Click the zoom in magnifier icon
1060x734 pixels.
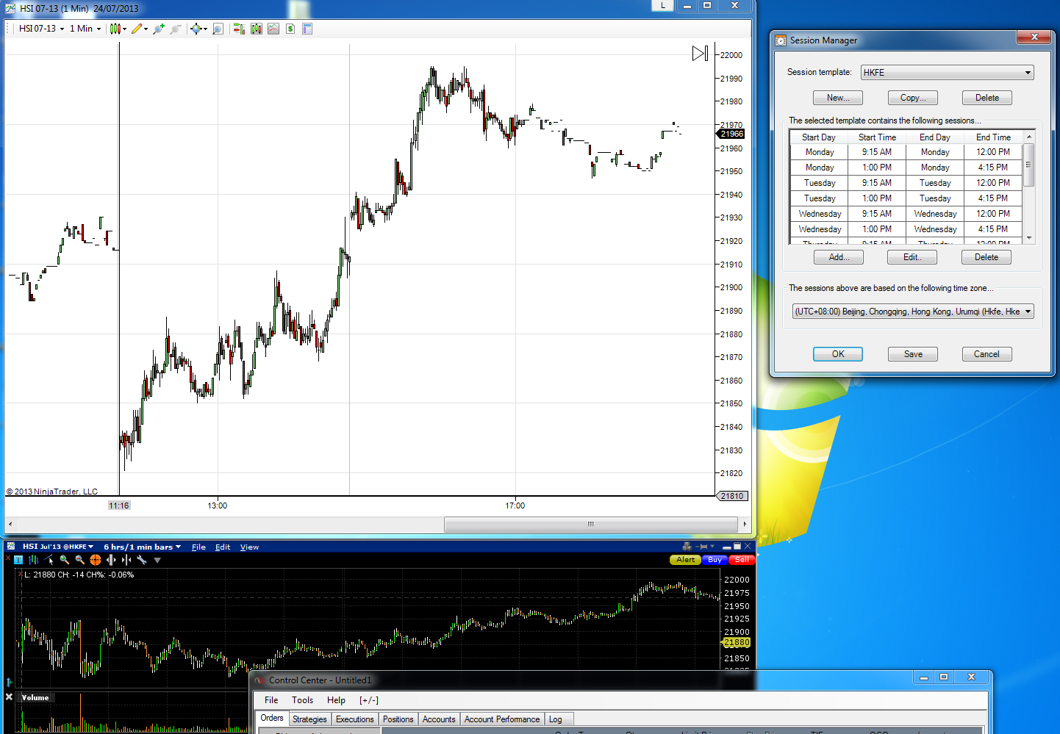158,29
